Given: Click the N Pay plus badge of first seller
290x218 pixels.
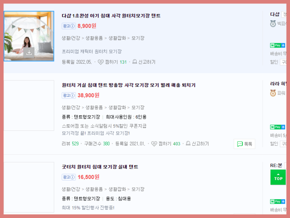Looking at the screenshot, I should 278,45.
